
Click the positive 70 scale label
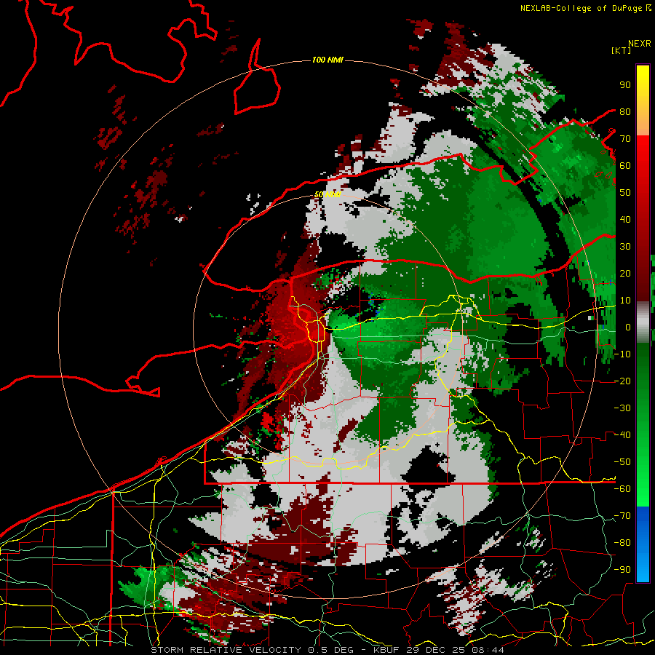click(x=625, y=139)
